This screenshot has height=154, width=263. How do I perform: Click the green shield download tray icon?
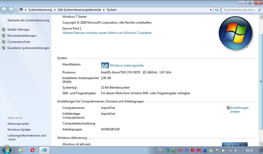(x=168, y=150)
